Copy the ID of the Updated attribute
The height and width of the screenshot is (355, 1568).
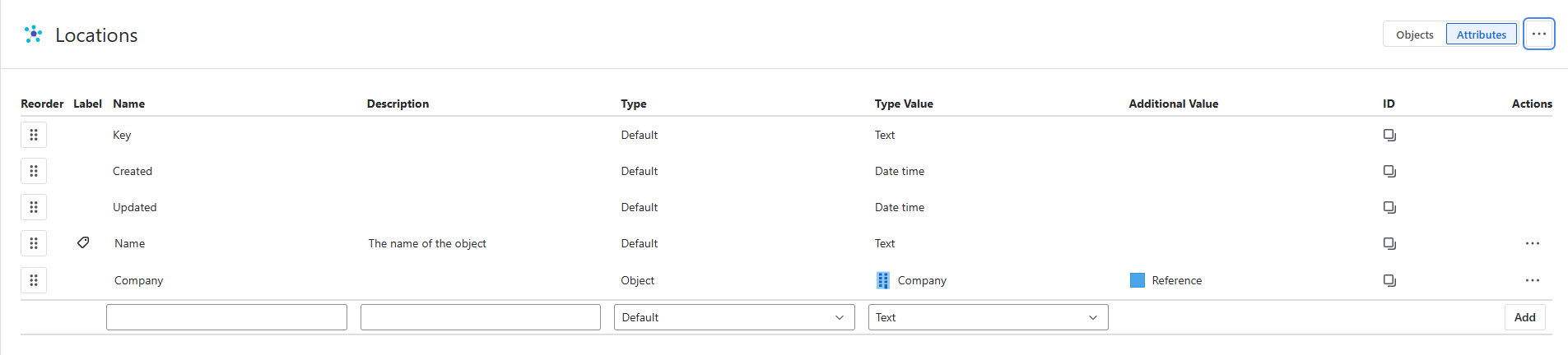coord(1389,207)
